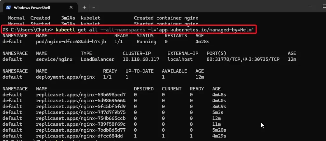
Task: Click the pod age 4m28s
Action: pos(202,42)
